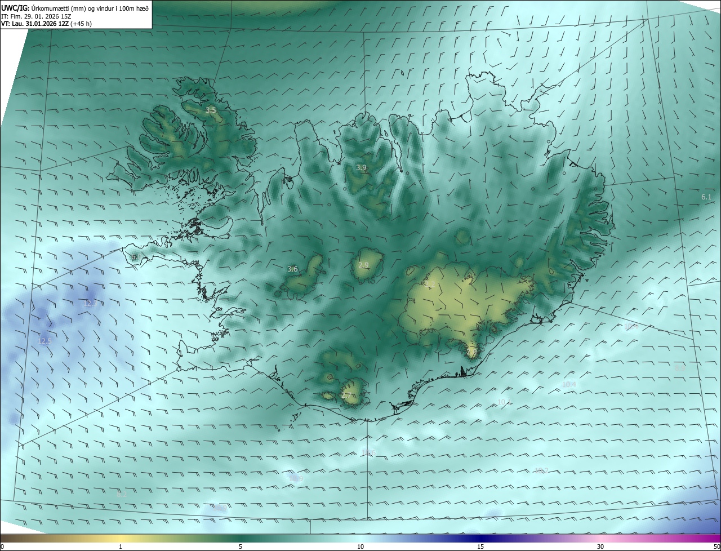The image size is (721, 551).
Task: Click the 10.1 value off the south coast
Action: (505, 402)
